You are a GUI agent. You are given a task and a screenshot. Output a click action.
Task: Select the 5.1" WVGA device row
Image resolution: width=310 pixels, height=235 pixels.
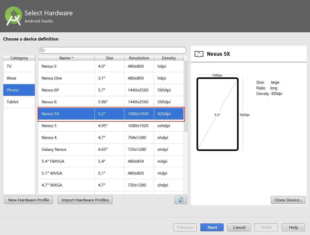[111, 173]
